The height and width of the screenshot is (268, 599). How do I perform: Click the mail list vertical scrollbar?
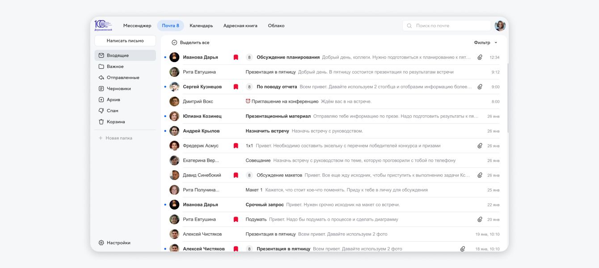507,98
